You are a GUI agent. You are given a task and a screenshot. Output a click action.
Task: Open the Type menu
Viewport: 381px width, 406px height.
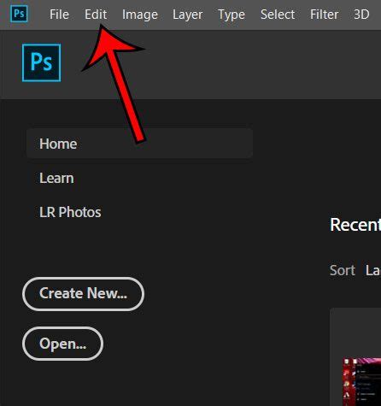[232, 15]
